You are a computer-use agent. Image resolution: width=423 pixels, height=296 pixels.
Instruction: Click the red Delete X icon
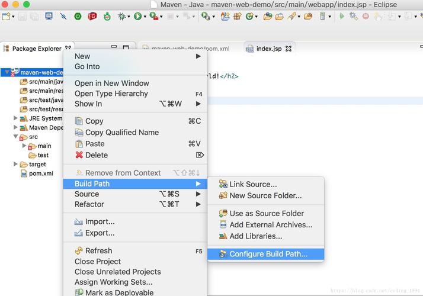coord(79,155)
